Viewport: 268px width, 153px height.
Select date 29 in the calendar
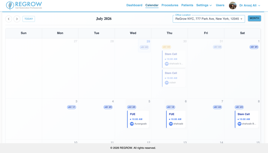coord(148,41)
